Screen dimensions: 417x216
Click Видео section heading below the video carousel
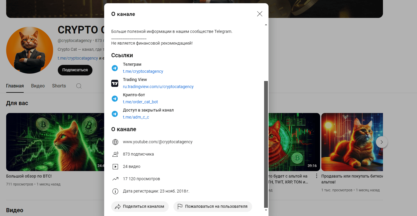15,210
